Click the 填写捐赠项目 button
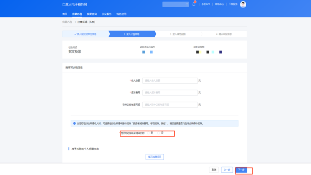The height and width of the screenshot is (175, 311). click(155, 157)
